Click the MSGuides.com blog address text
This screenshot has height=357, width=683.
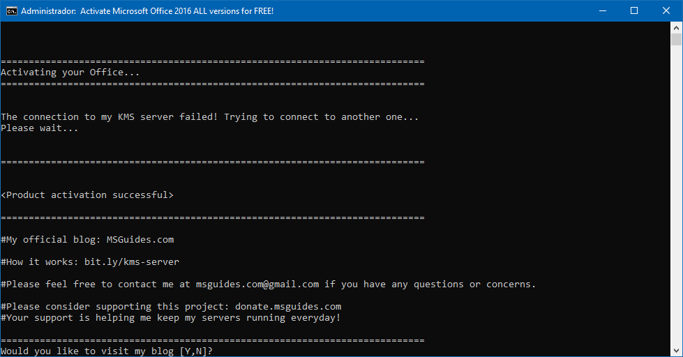click(140, 240)
